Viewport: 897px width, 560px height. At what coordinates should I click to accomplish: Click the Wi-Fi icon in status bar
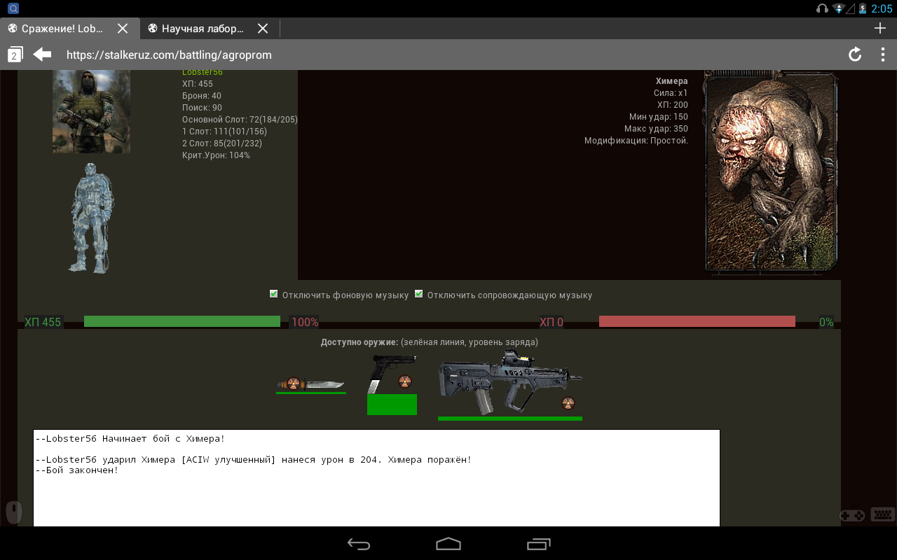click(x=838, y=9)
